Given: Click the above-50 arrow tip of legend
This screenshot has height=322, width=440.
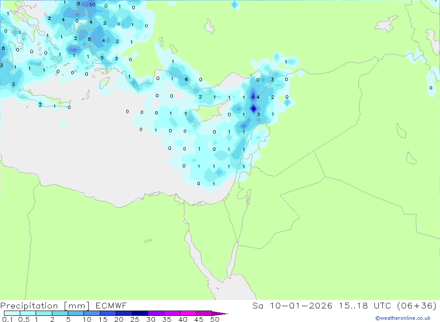Looking at the screenshot, I should pyautogui.click(x=220, y=314).
